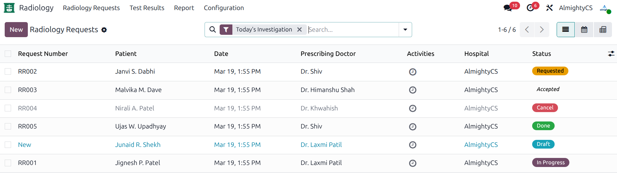
Task: Open activity clock for Junaid R. Shekh row
Action: pyautogui.click(x=413, y=145)
